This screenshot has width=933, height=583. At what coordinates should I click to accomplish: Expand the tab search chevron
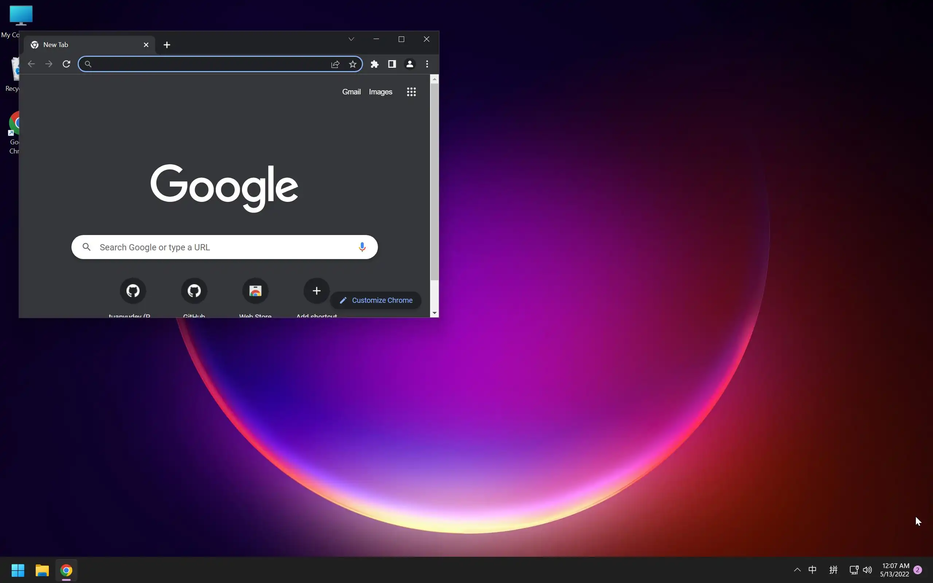click(x=351, y=39)
